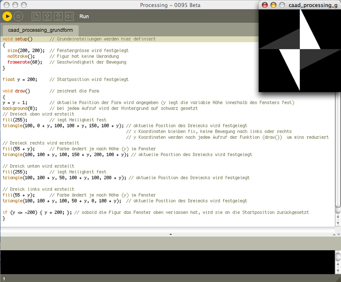This screenshot has width=341, height=282.
Task: Place cursor on 'void setup()' line
Action: click(x=18, y=39)
